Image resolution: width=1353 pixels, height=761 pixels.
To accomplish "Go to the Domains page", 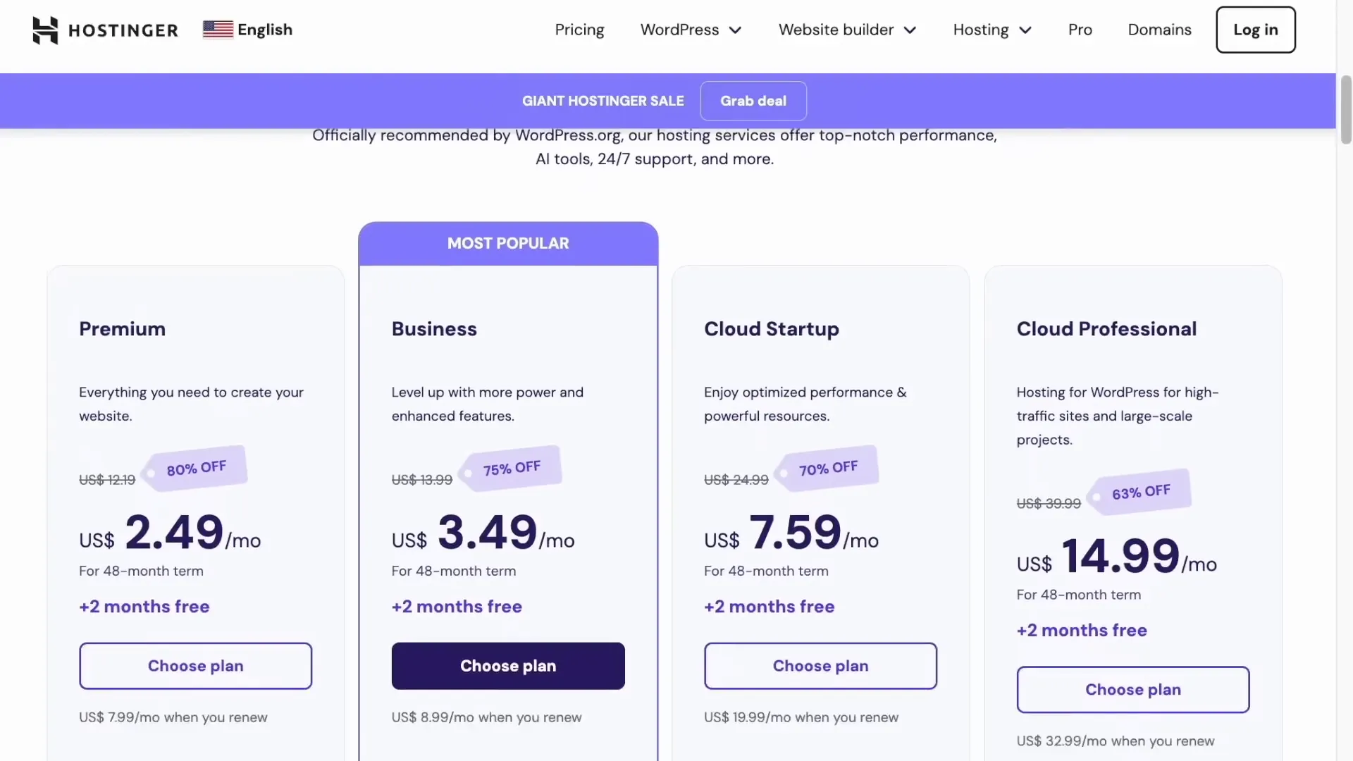I will pyautogui.click(x=1159, y=30).
